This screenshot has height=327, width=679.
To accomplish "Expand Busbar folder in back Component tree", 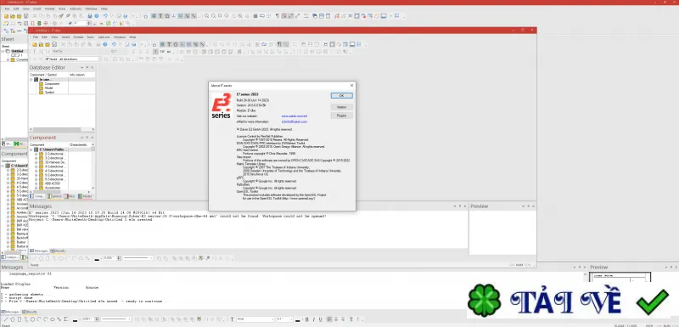I will pyautogui.click(x=8, y=242).
